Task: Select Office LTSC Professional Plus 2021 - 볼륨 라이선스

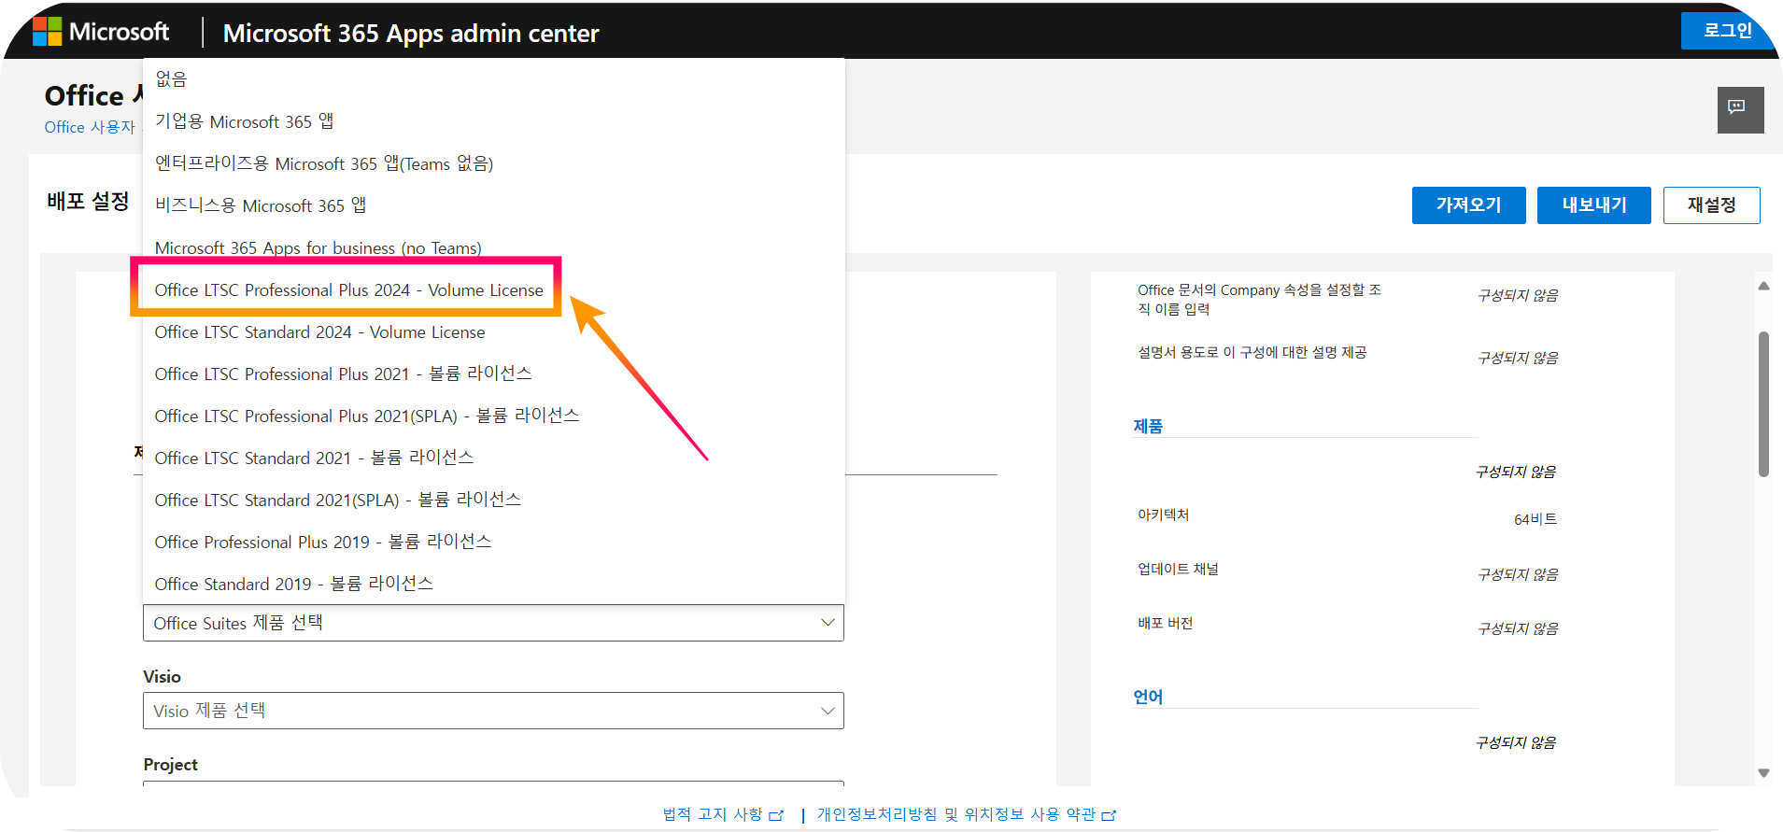Action: [493, 374]
